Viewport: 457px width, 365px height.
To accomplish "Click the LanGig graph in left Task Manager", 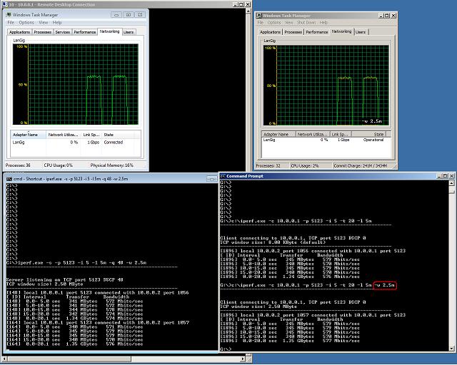I will click(76, 84).
